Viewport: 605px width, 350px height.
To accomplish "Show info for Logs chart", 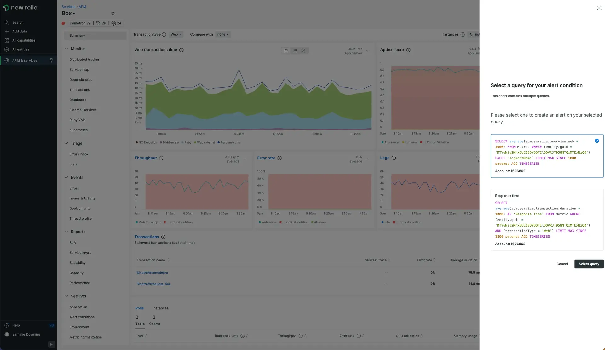I will click(394, 158).
